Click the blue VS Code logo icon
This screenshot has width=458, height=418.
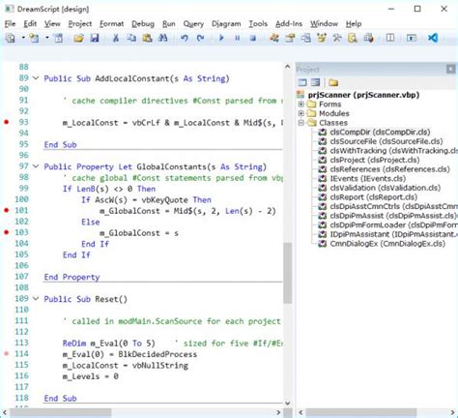[433, 38]
